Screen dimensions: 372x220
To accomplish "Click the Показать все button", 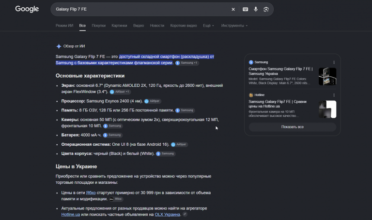I will 292,127.
